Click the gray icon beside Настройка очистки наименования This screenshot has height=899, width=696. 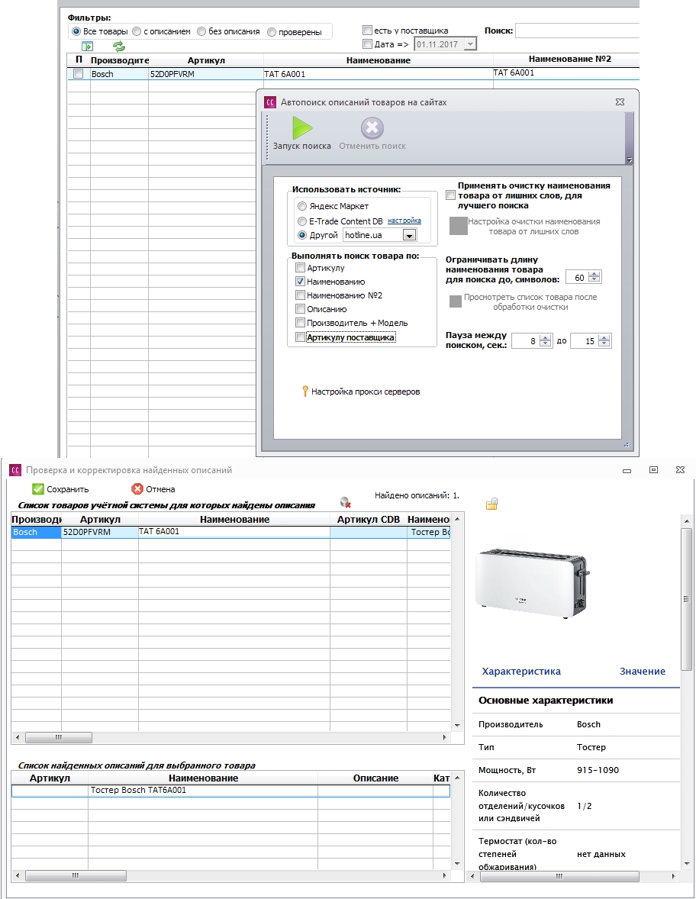point(458,226)
